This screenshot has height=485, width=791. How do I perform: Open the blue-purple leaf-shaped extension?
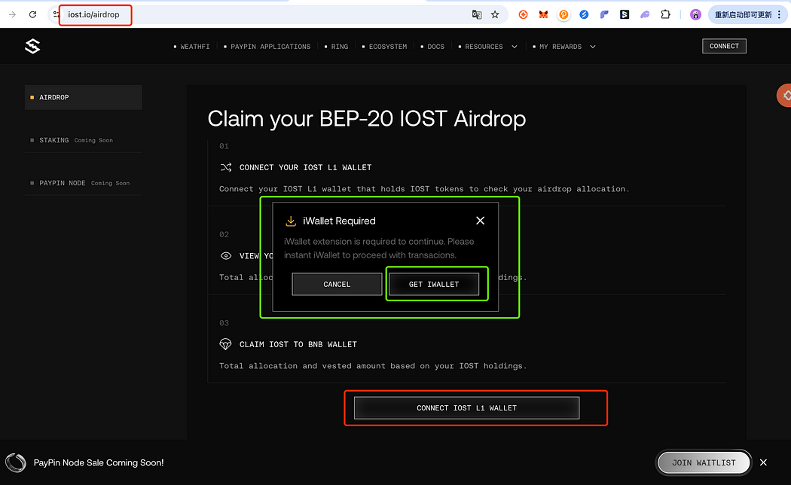pos(604,14)
